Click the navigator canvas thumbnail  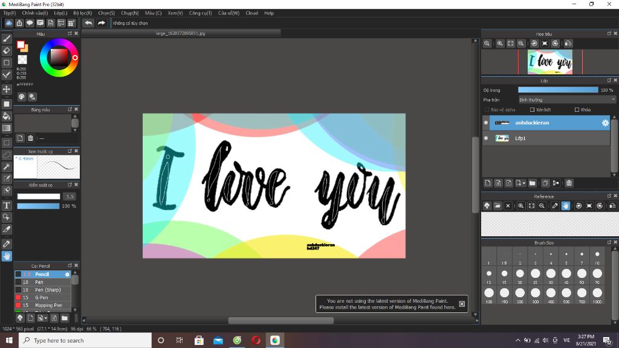(x=550, y=62)
